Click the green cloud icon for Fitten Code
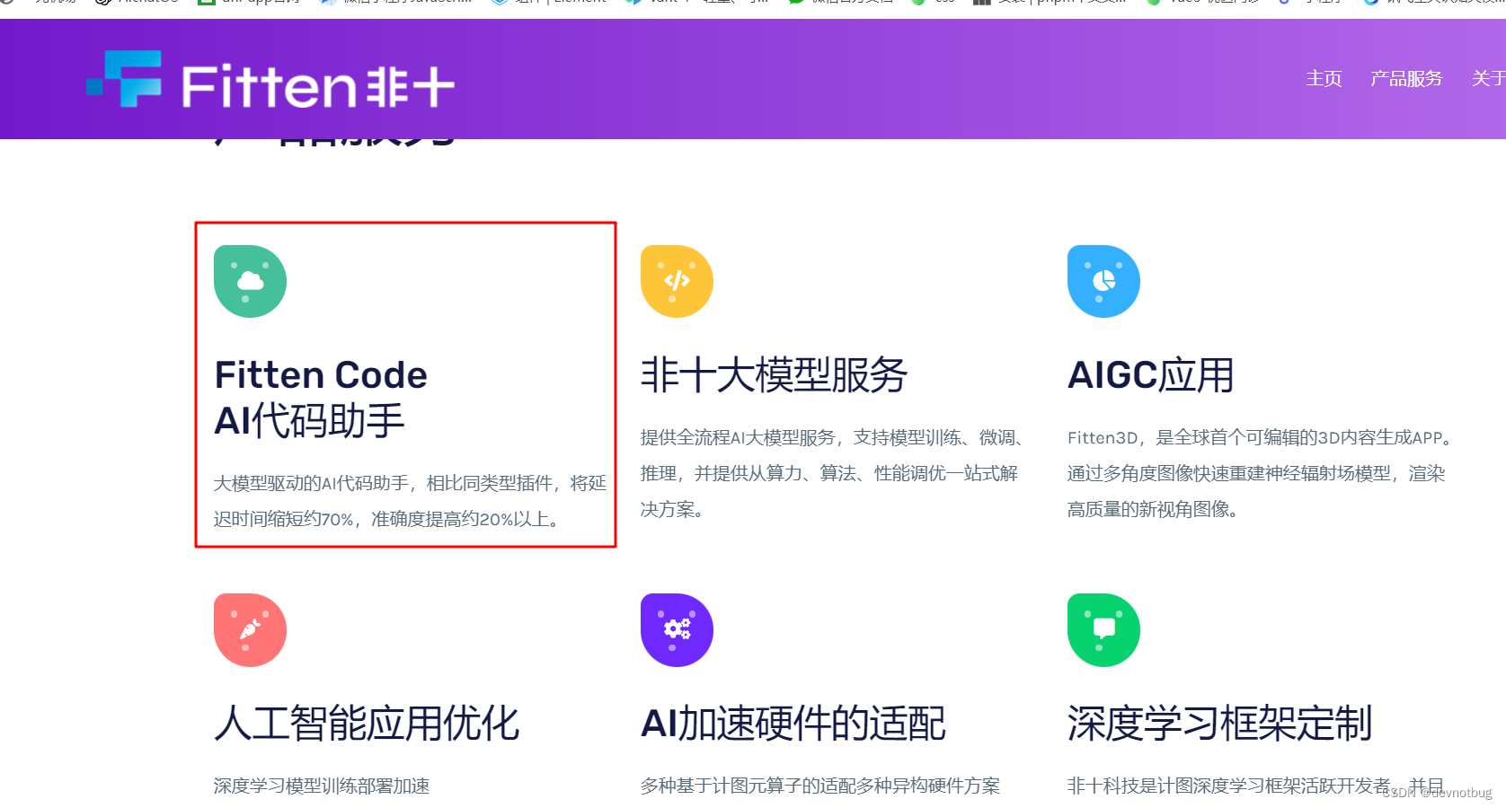 [x=250, y=281]
